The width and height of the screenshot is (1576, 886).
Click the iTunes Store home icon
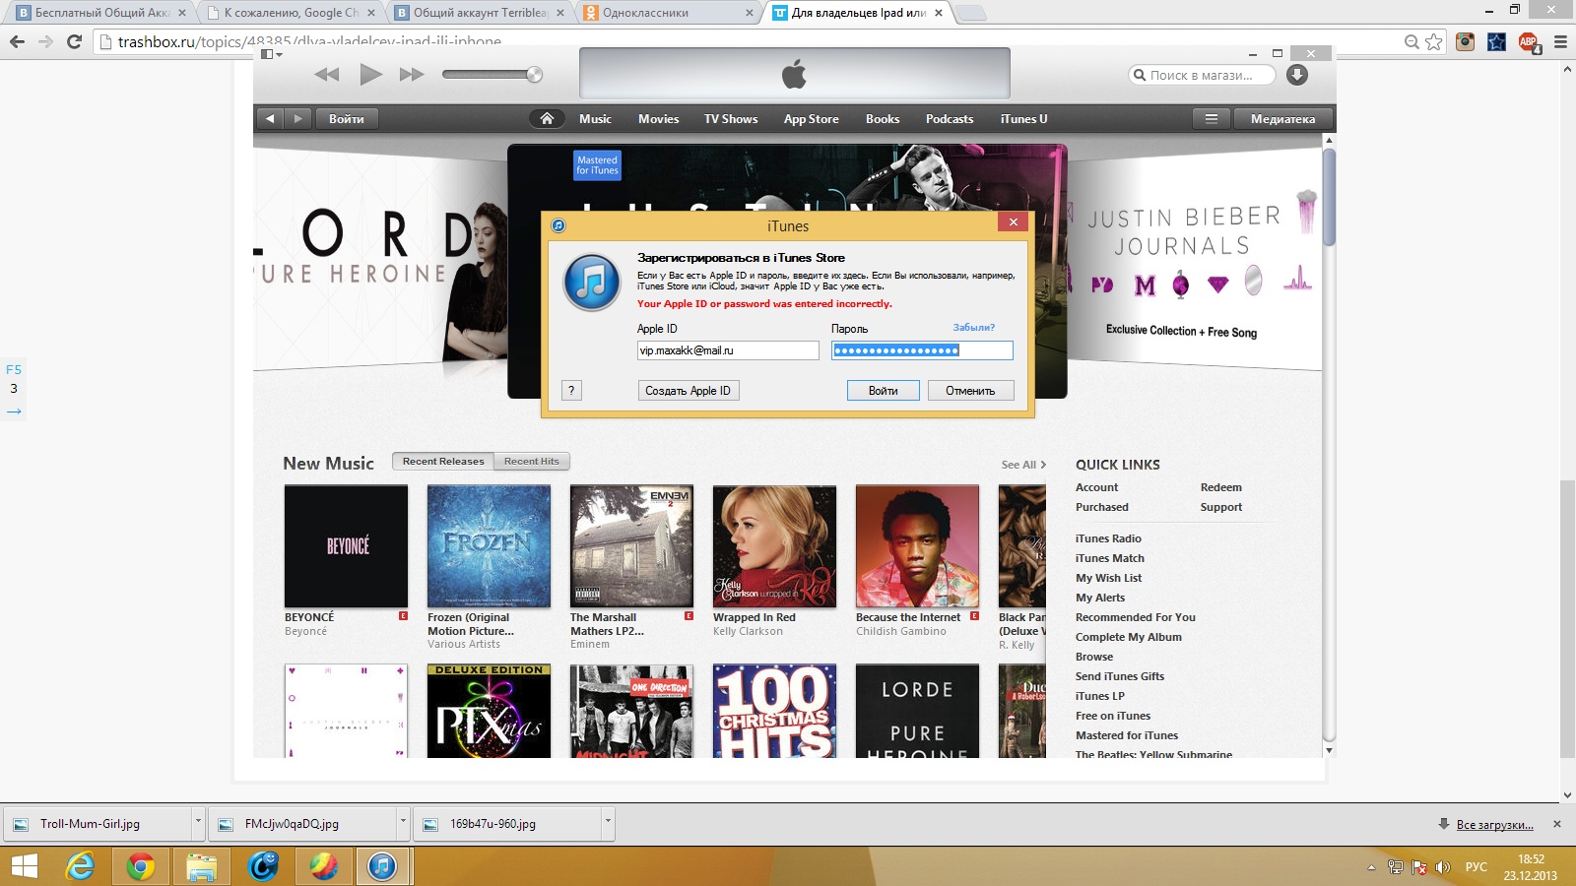pyautogui.click(x=547, y=118)
